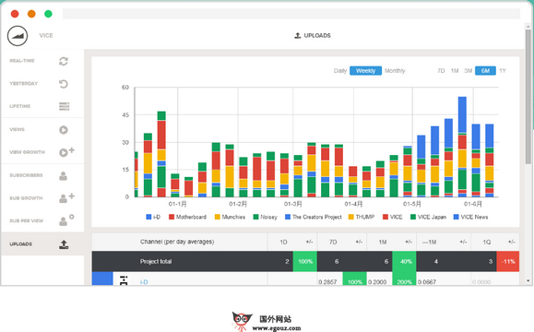534x332 pixels.
Task: Sort by the 1M column header
Action: click(x=383, y=243)
